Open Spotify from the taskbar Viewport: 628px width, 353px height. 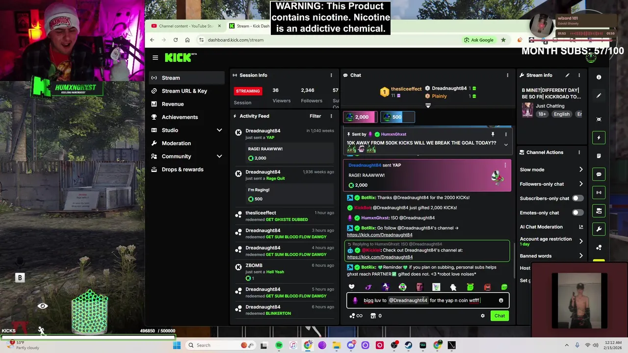(x=279, y=345)
